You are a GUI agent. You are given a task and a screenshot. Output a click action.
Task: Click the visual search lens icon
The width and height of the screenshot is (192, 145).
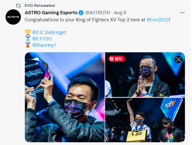179,59
